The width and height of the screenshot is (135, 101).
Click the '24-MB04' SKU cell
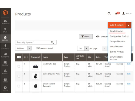(x=90, y=75)
